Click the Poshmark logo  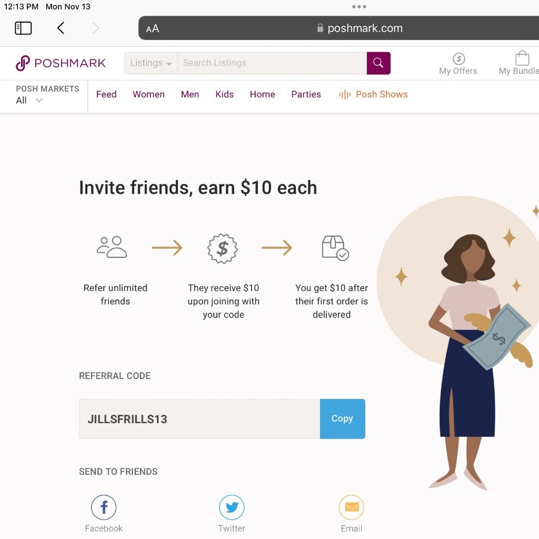[60, 63]
